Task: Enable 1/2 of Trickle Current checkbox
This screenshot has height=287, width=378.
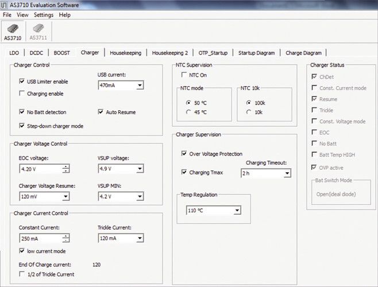Action: tap(22, 274)
